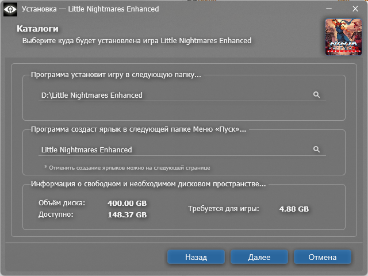368x276 pixels.
Task: Browse for the Start Menu shortcut folder
Action: click(x=316, y=149)
